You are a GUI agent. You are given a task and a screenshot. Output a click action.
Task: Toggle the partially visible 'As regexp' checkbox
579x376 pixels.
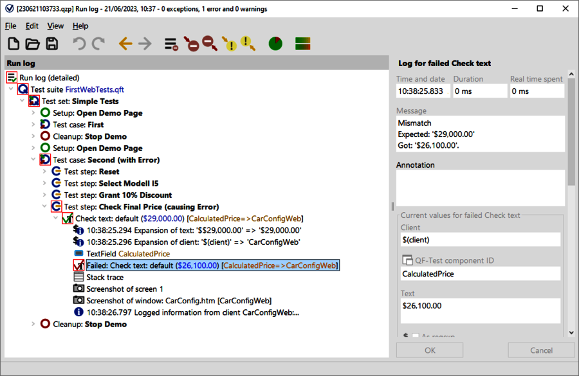415,336
